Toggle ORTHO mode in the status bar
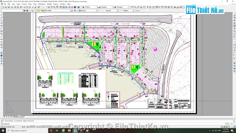Screen dimensions: 236x133 [x=33, y=127]
